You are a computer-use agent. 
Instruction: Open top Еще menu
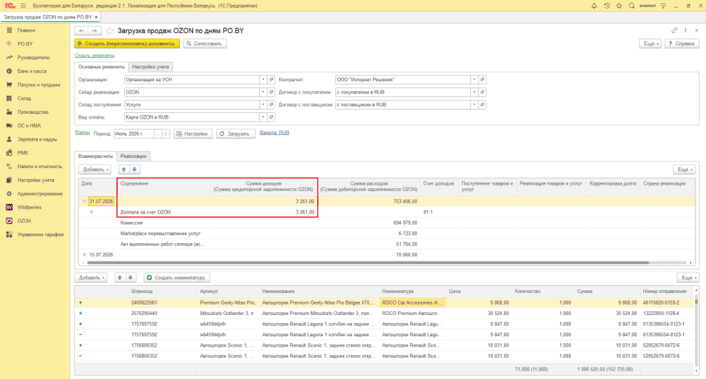click(x=650, y=43)
